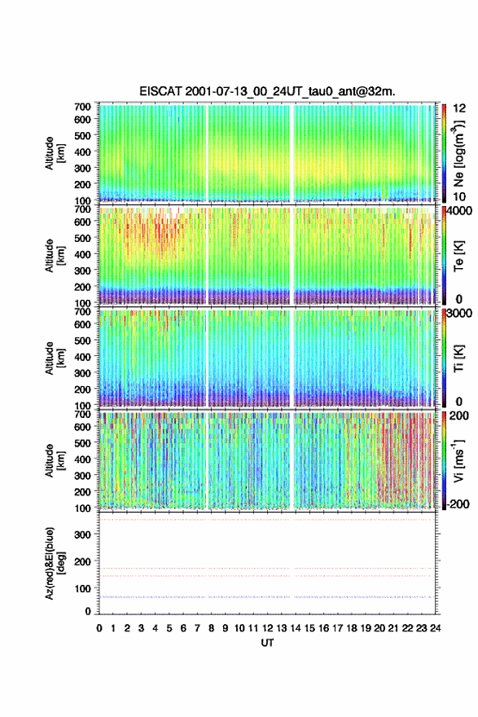Click the electron density Ne panel
Image resolution: width=478 pixels, height=717 pixels.
click(267, 153)
